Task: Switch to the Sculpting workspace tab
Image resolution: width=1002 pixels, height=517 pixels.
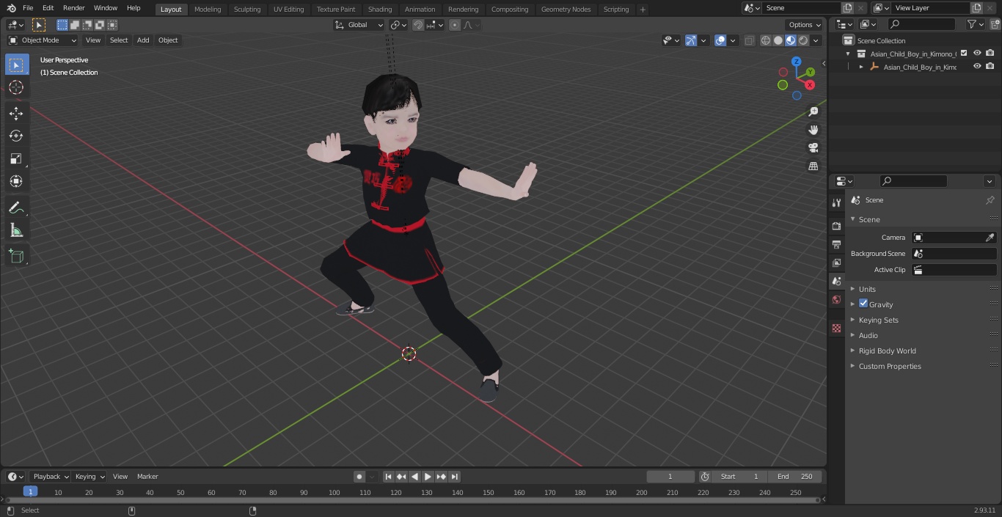Action: (247, 10)
